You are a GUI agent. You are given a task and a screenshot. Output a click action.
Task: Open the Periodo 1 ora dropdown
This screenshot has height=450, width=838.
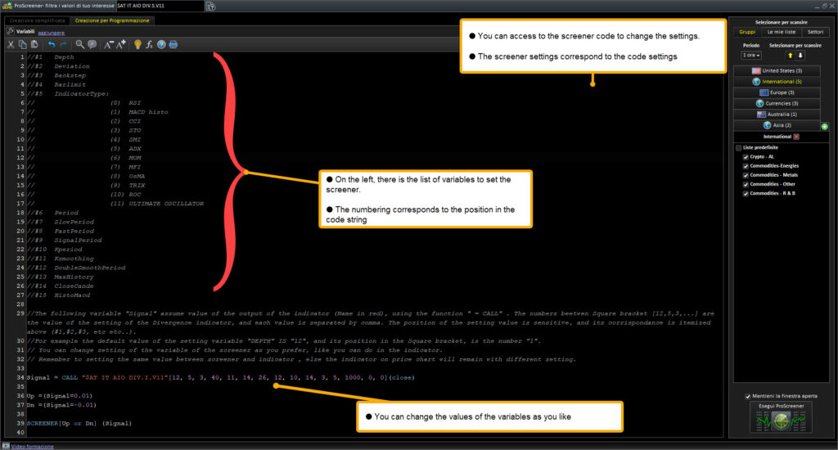(x=750, y=56)
